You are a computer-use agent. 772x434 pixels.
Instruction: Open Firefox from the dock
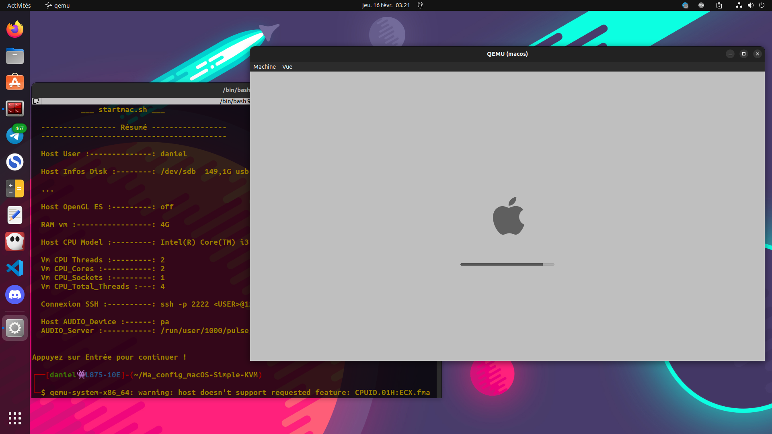[15, 29]
